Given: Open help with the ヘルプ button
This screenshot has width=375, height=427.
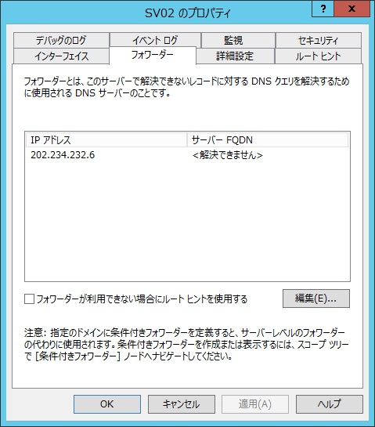Looking at the screenshot, I should click(x=330, y=404).
